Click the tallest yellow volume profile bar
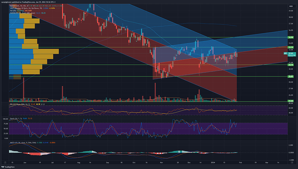The image size is (298, 169). point(46,51)
